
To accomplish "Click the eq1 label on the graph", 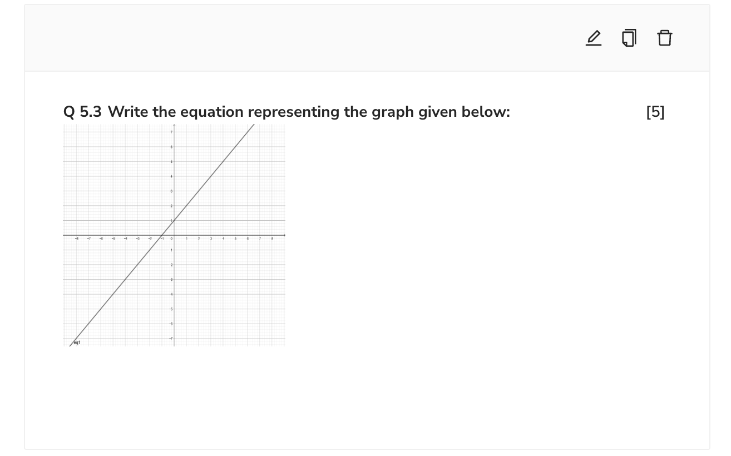I will pyautogui.click(x=77, y=343).
